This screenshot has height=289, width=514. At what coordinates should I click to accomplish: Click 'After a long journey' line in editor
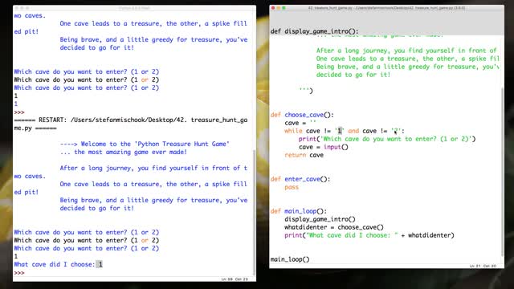pyautogui.click(x=406, y=51)
